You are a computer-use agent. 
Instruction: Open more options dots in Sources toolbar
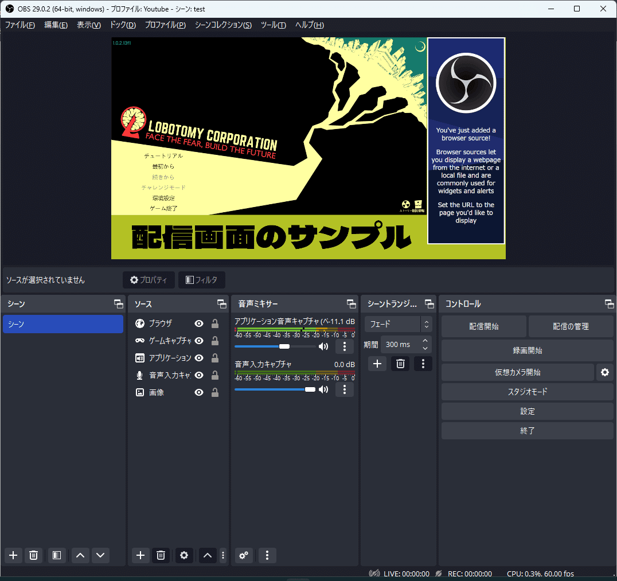coord(223,555)
